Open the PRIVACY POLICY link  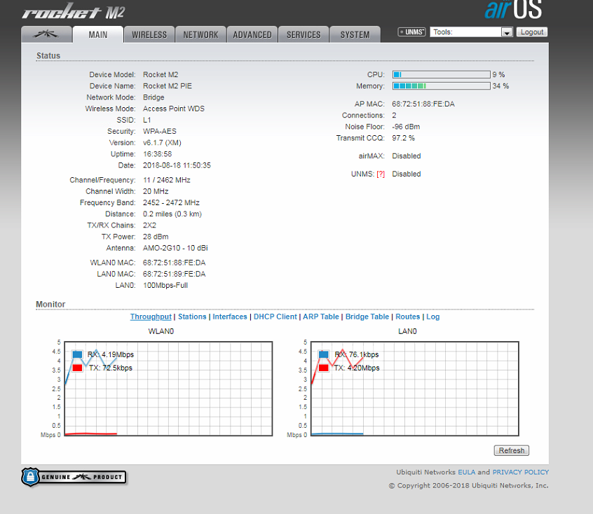pos(520,472)
